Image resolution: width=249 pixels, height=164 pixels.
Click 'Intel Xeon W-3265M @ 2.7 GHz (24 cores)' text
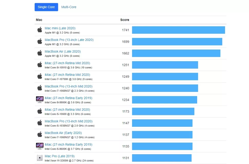(69, 160)
